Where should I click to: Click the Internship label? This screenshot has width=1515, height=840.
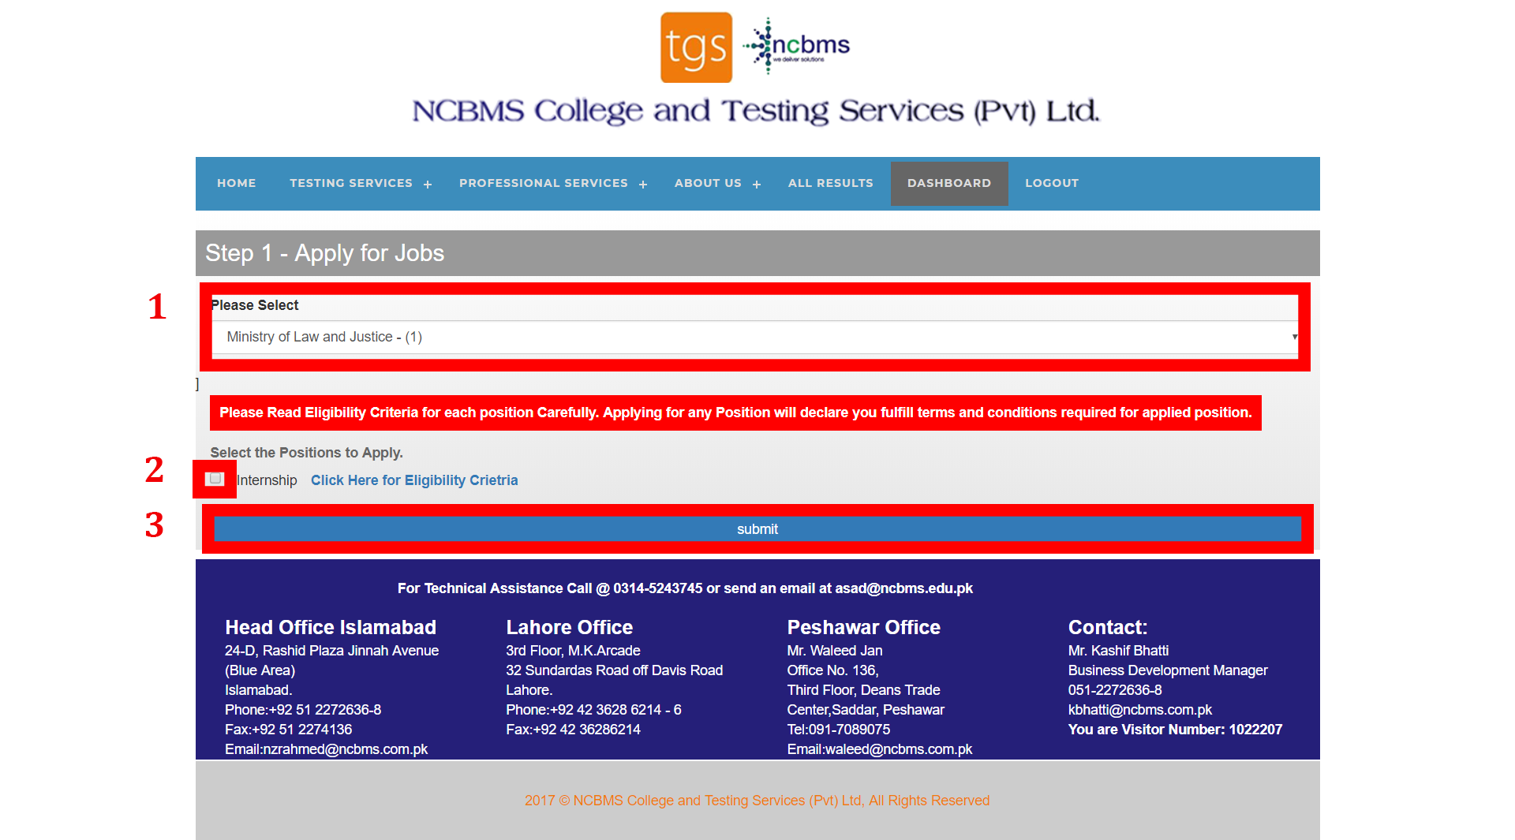coord(267,480)
